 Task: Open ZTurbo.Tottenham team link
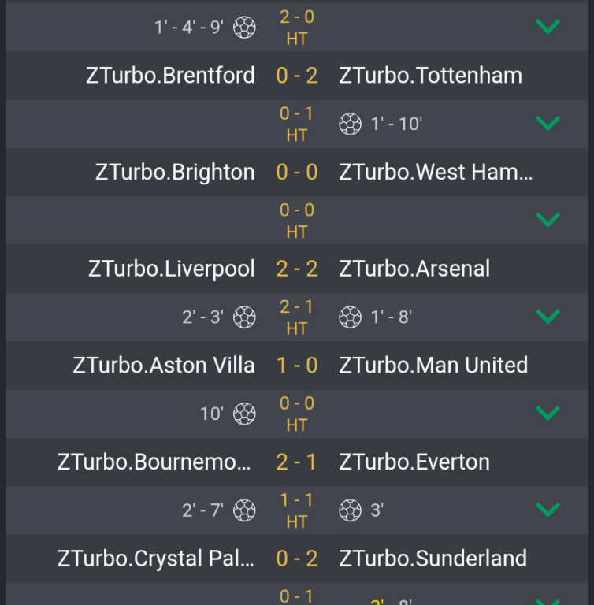pos(430,76)
